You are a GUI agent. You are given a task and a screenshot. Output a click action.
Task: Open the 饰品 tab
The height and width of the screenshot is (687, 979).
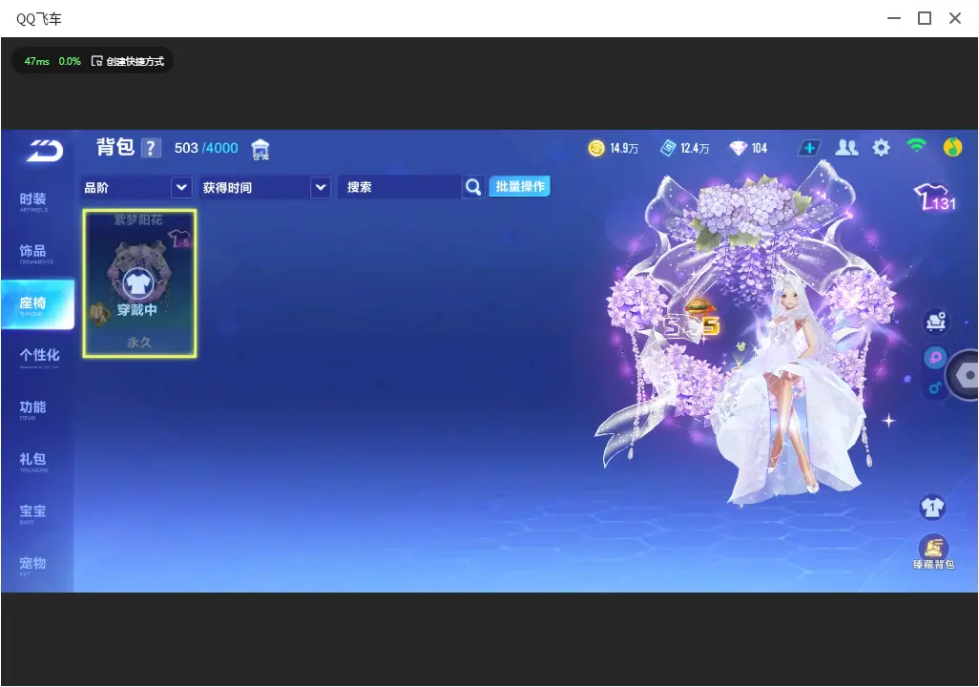[x=33, y=252]
